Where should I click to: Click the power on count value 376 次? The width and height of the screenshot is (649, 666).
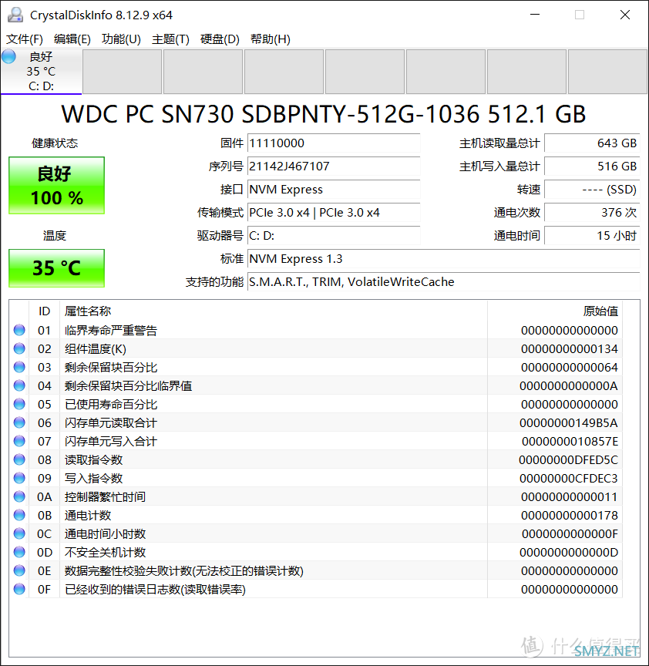click(592, 213)
